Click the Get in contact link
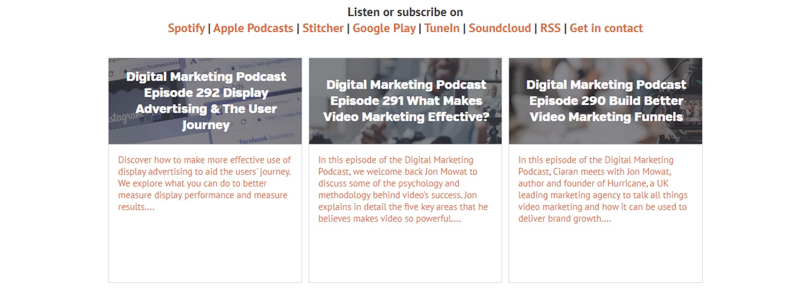The image size is (804, 295). (x=606, y=28)
